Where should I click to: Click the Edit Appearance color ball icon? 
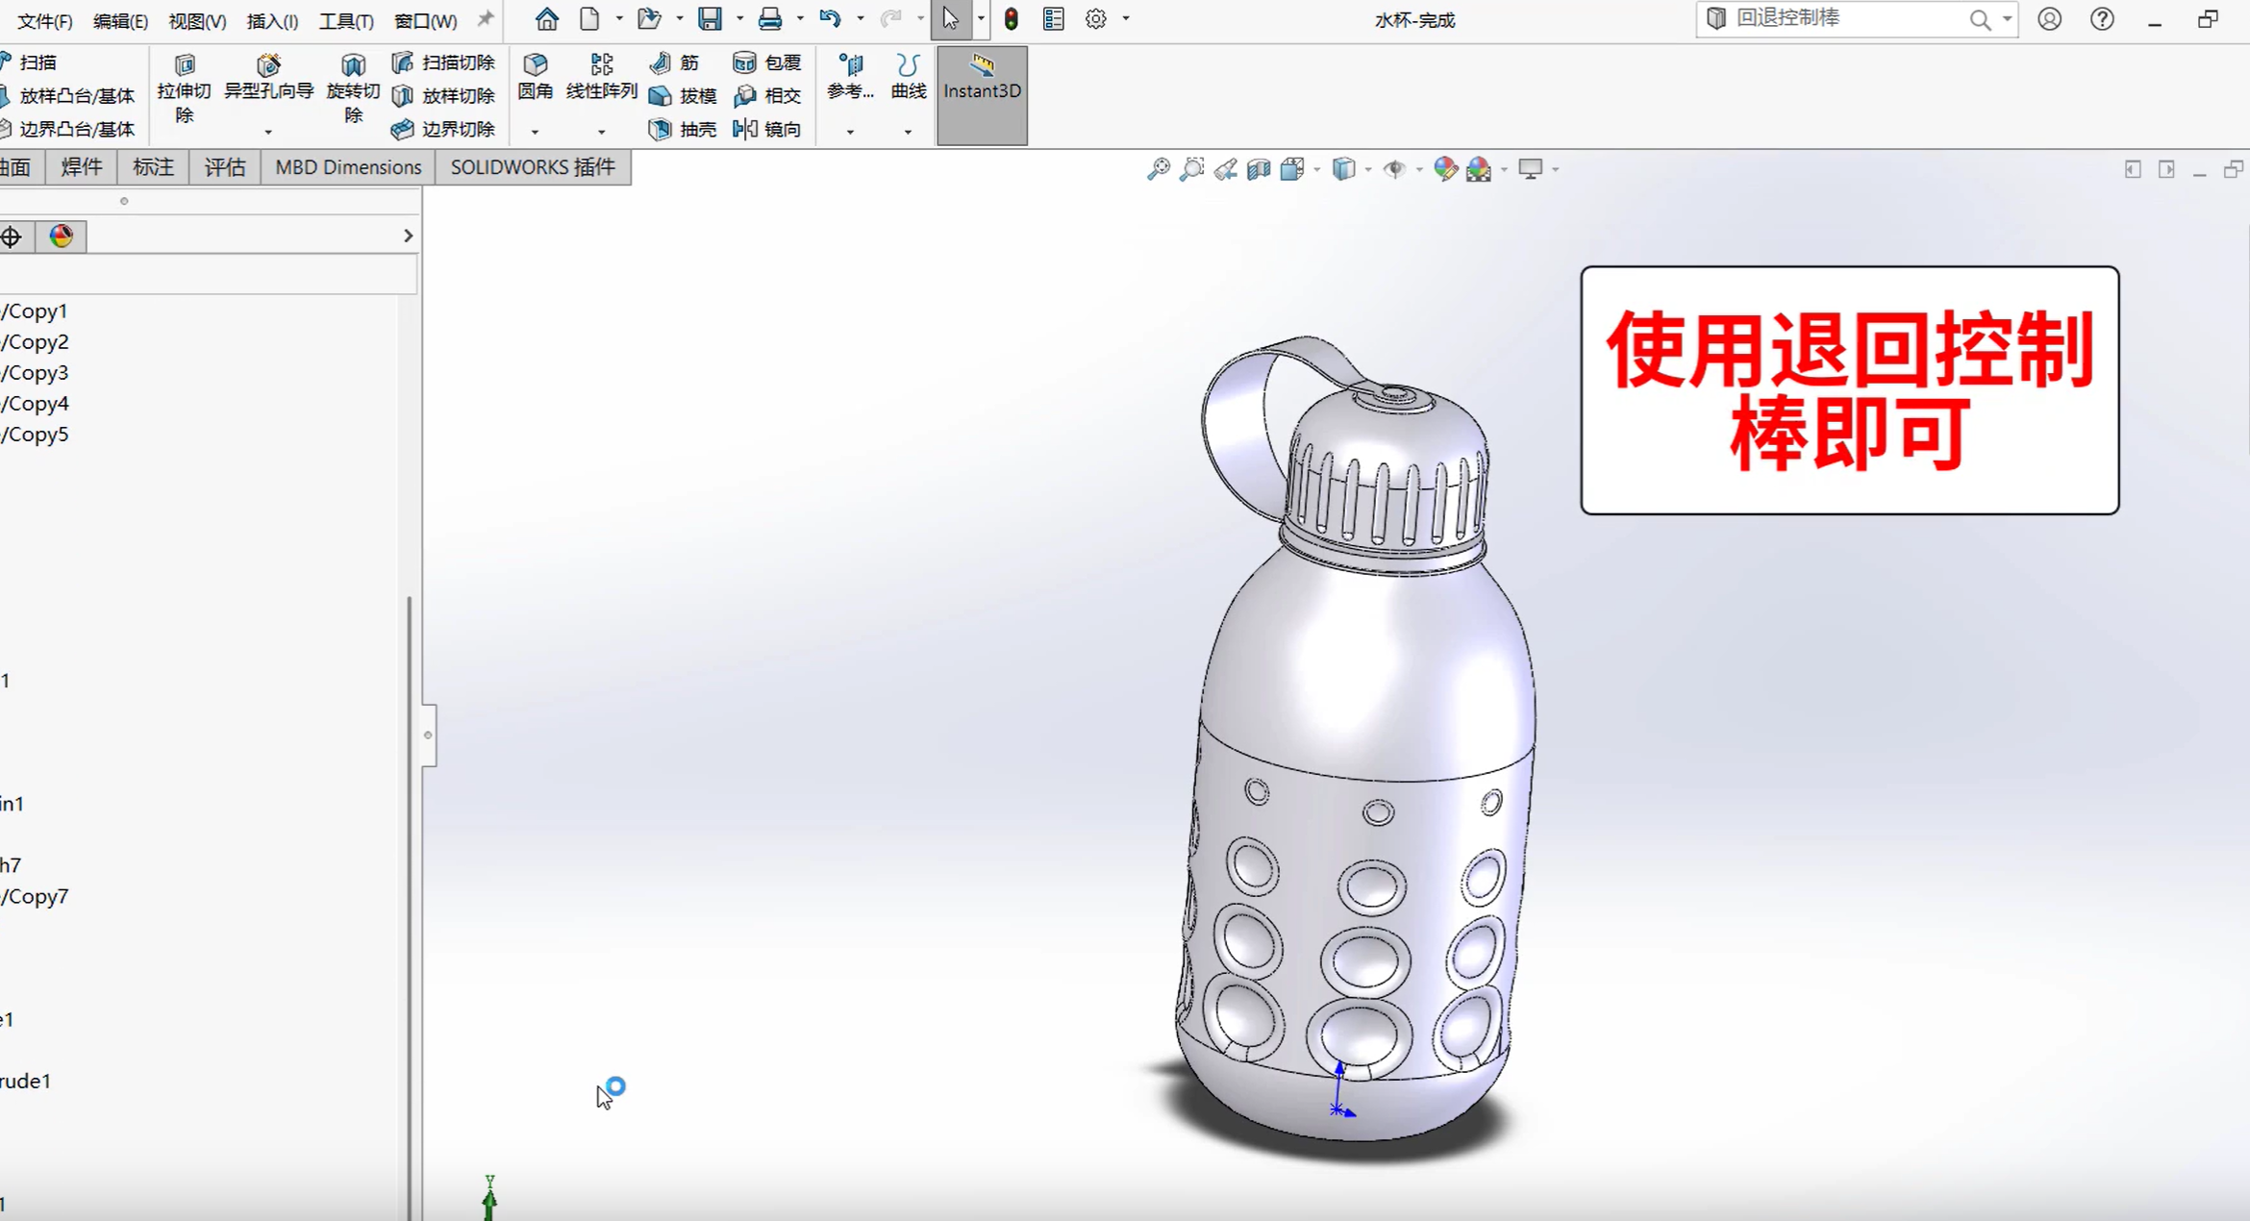click(x=1445, y=169)
